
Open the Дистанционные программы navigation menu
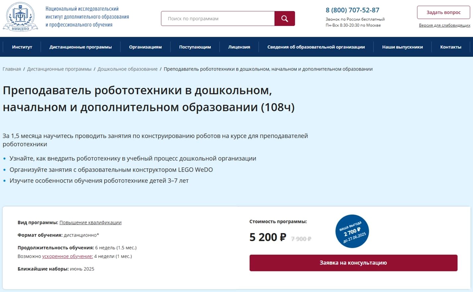[80, 47]
